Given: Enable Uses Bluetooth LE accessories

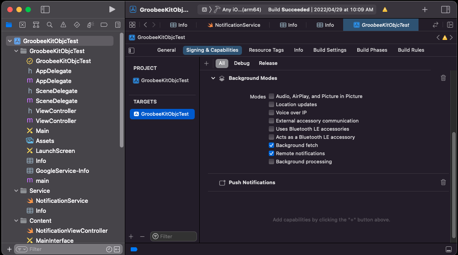Looking at the screenshot, I should click(x=271, y=129).
